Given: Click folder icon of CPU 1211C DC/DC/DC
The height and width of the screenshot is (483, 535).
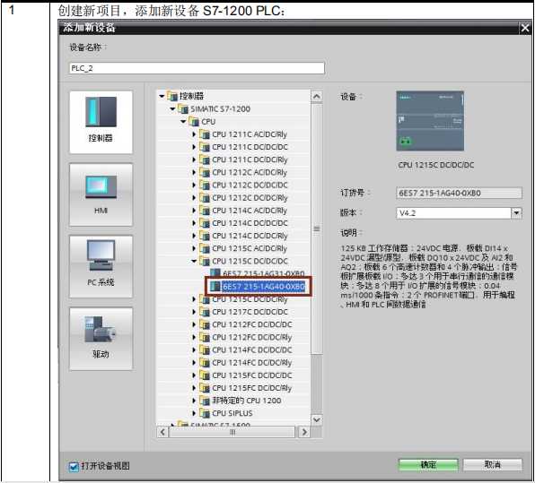Looking at the screenshot, I should click(205, 147).
